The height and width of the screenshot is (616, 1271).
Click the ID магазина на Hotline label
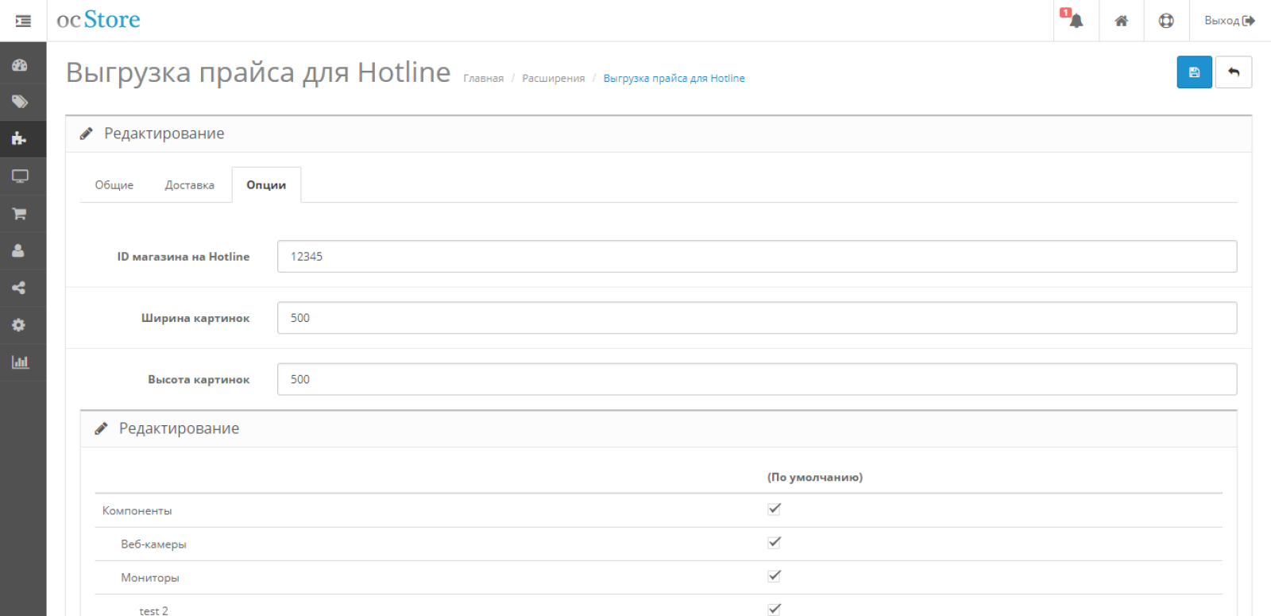click(184, 257)
